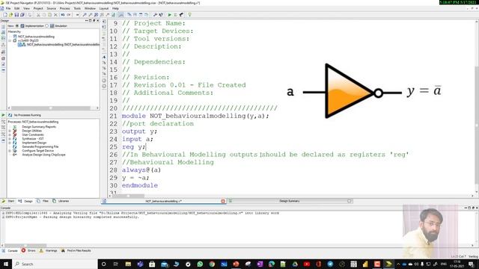Close the NOT_behaviouralmodelling.v tab with red X

pyautogui.click(x=223, y=201)
